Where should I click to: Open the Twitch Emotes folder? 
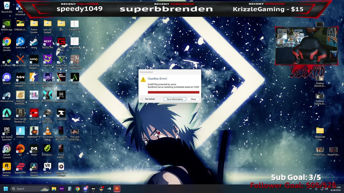click(x=34, y=27)
